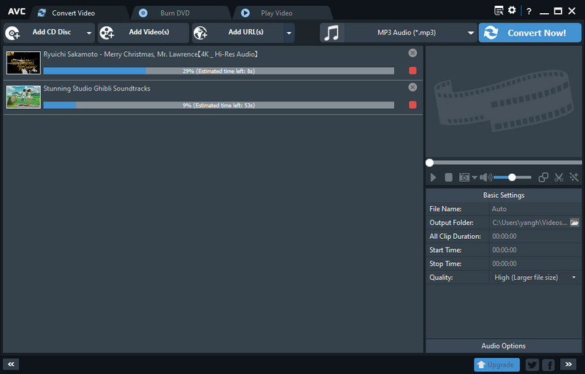585x374 pixels.
Task: Click the Add Video(s) button
Action: point(143,33)
